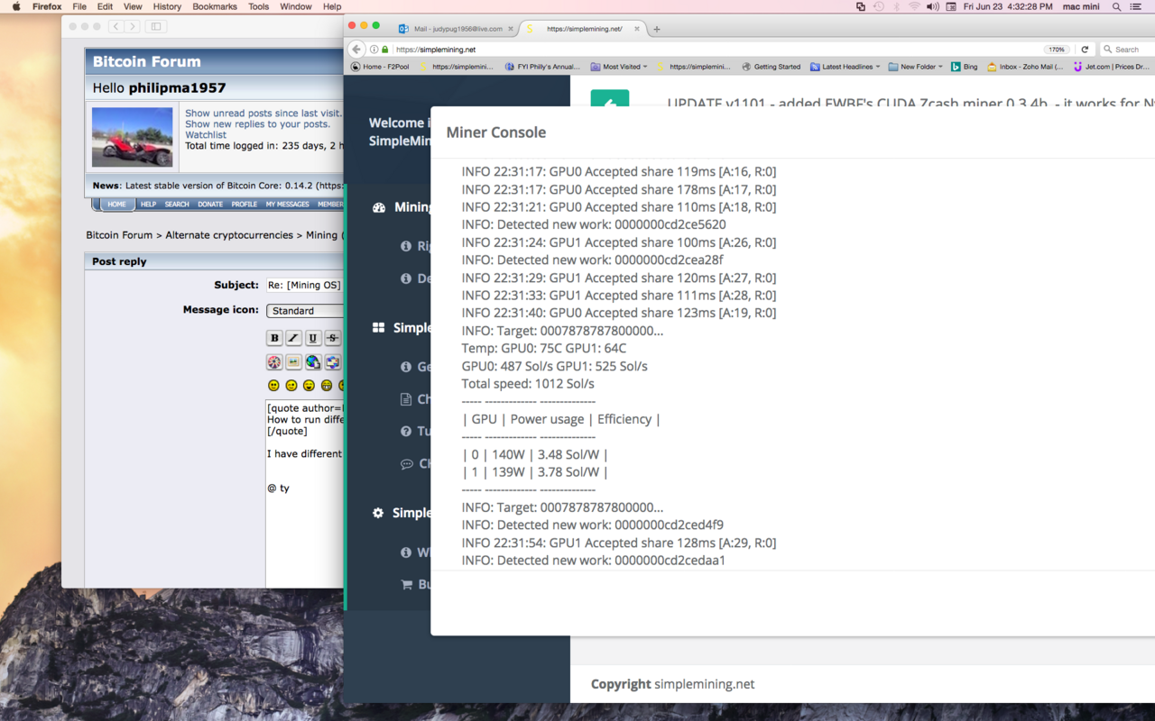
Task: Open PROFILE in Bitcoin Forum navigation
Action: [244, 205]
